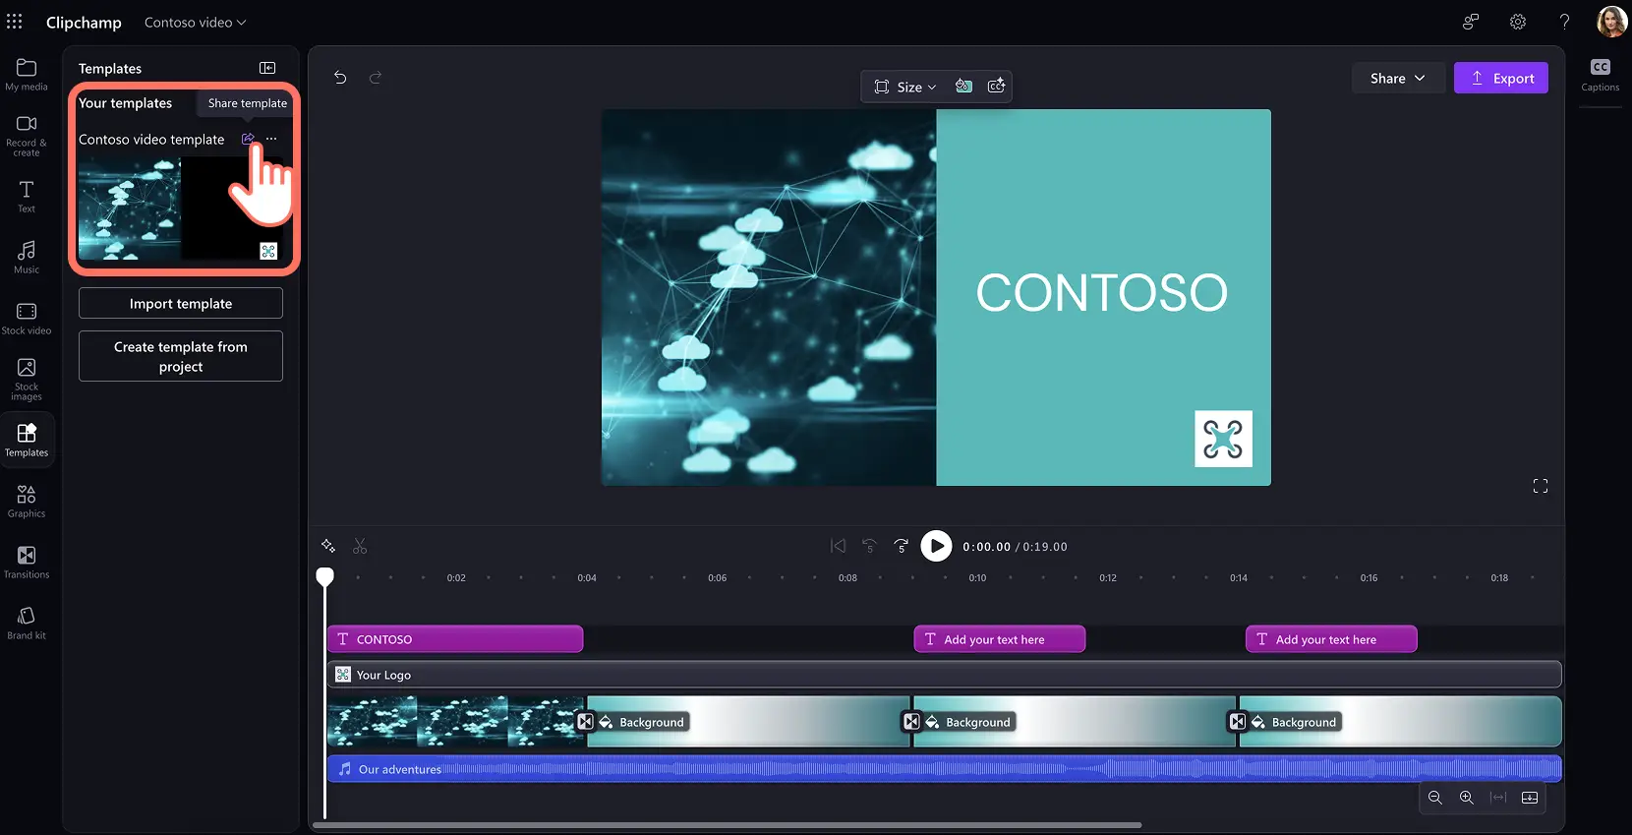Play the video preview
This screenshot has height=835, width=1632.
[x=936, y=546]
